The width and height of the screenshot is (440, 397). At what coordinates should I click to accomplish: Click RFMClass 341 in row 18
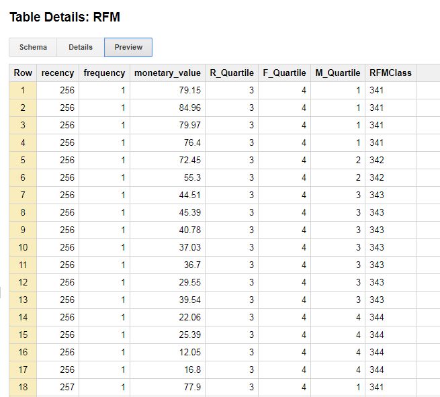[x=377, y=387]
